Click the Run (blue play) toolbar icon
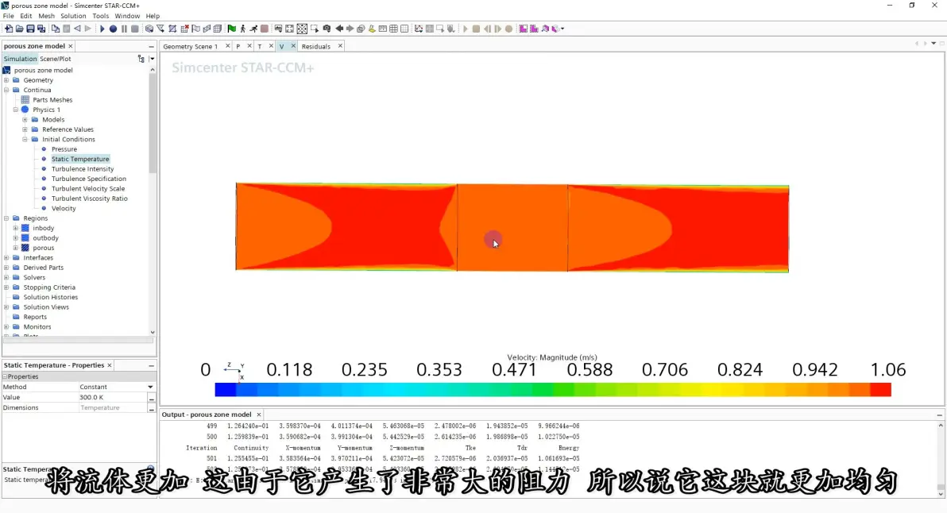Viewport: 947px width, 513px height. coord(102,29)
